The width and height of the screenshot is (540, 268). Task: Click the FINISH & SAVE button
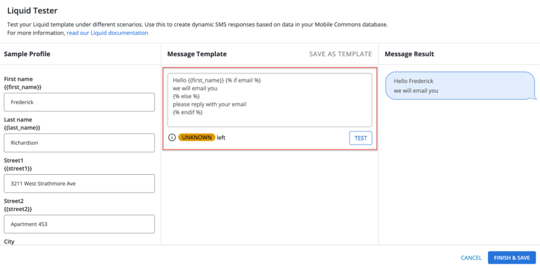coord(512,258)
